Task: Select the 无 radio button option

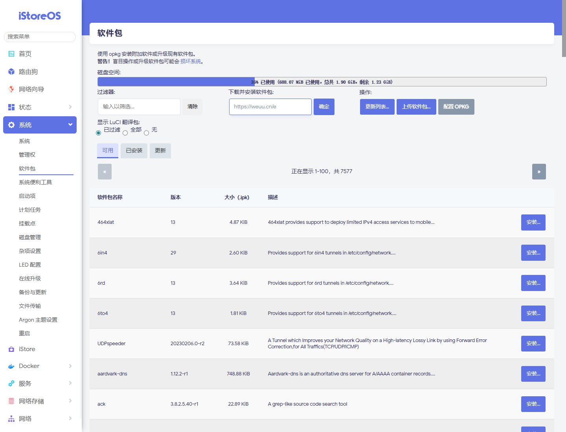Action: coord(147,133)
